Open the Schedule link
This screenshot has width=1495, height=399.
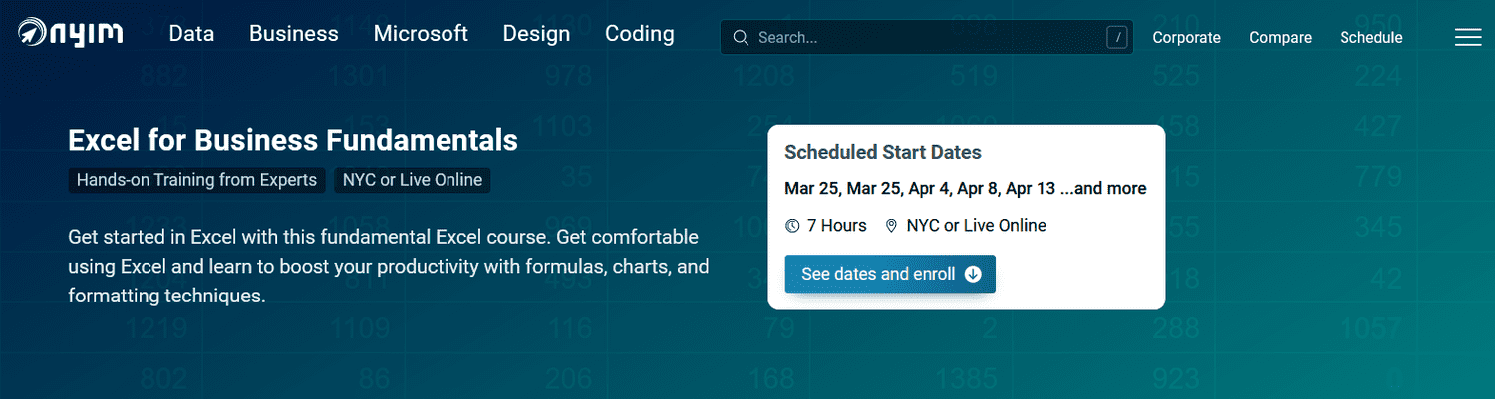coord(1371,38)
